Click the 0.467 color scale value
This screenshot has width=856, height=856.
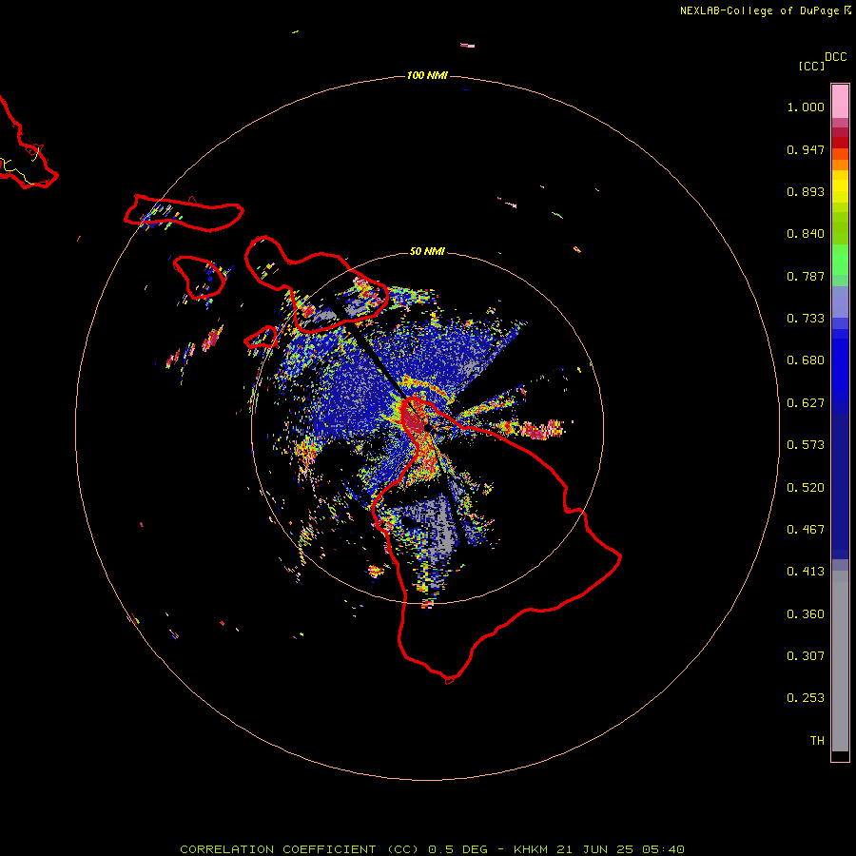point(806,530)
